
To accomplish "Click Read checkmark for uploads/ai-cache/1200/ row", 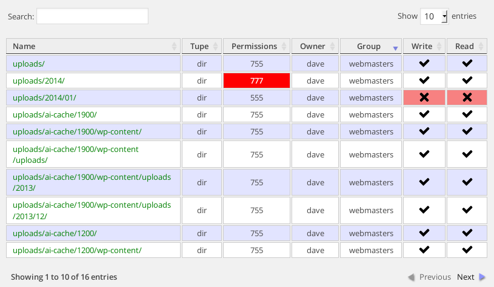I will pos(467,233).
